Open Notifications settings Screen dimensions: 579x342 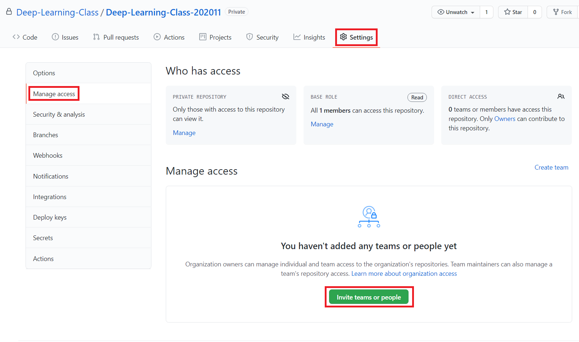click(88, 176)
